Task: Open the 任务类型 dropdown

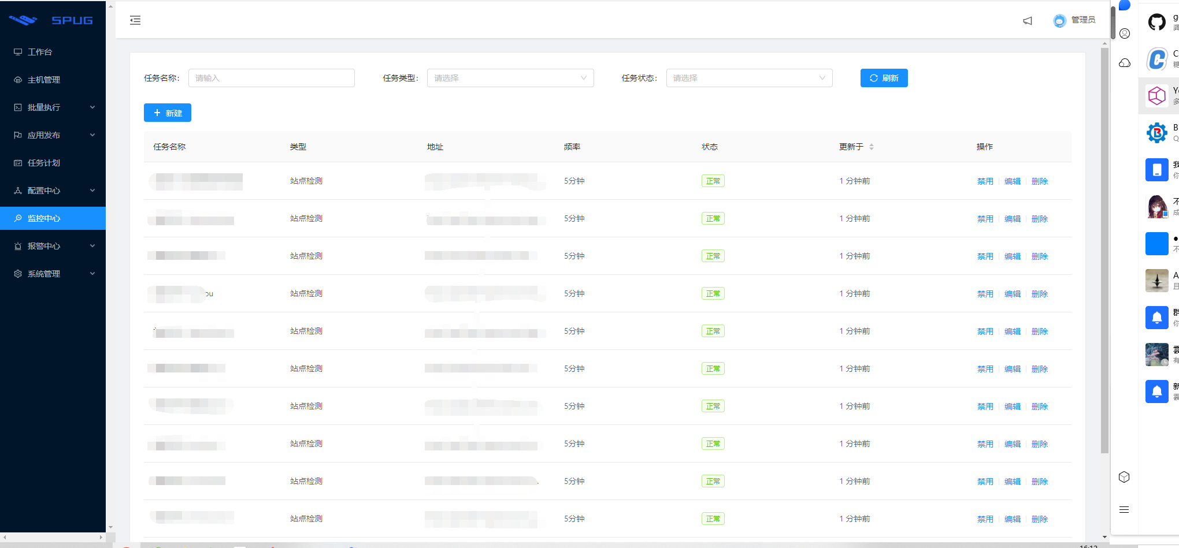Action: tap(510, 78)
